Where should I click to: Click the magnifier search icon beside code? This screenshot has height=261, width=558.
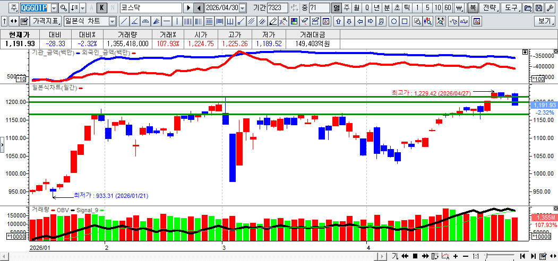tap(64, 8)
